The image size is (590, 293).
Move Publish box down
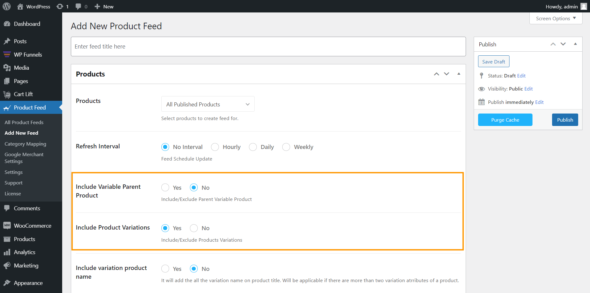point(563,44)
